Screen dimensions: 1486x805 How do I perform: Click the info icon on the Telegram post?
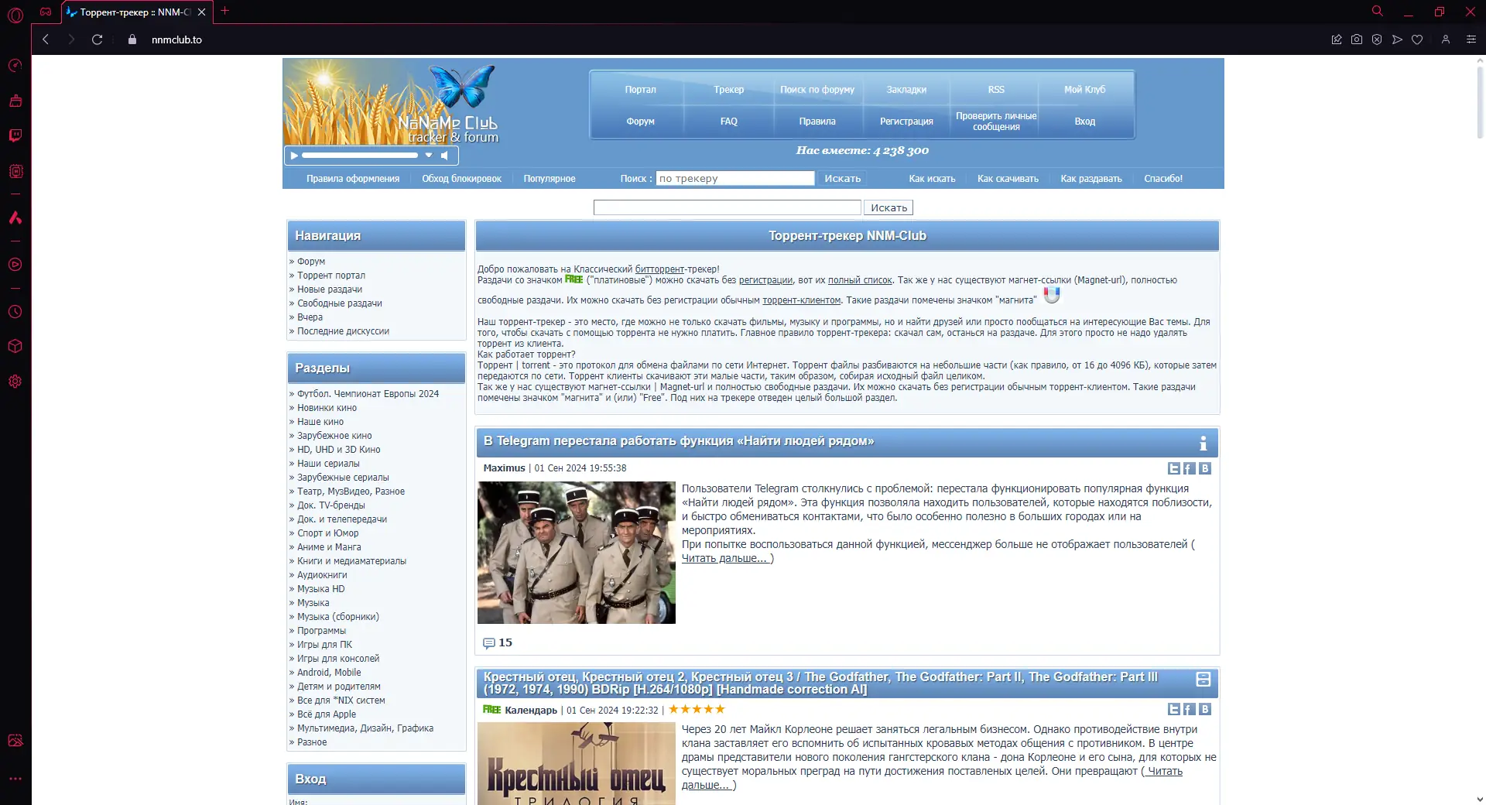tap(1204, 443)
